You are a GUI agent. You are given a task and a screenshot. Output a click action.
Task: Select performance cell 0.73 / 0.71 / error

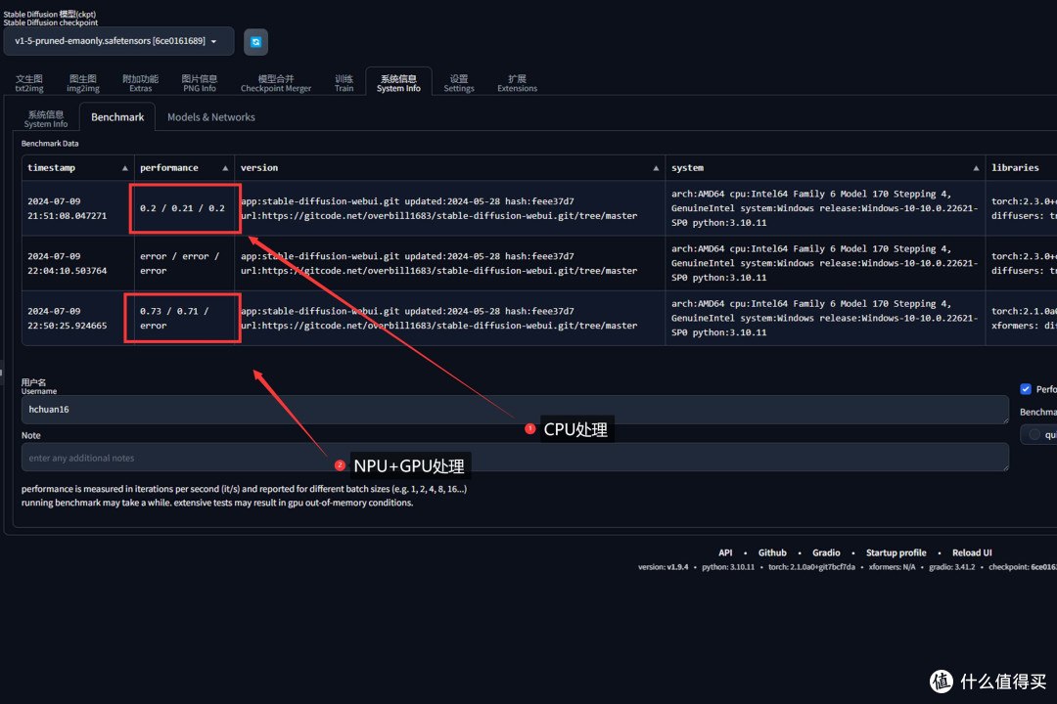click(x=184, y=318)
